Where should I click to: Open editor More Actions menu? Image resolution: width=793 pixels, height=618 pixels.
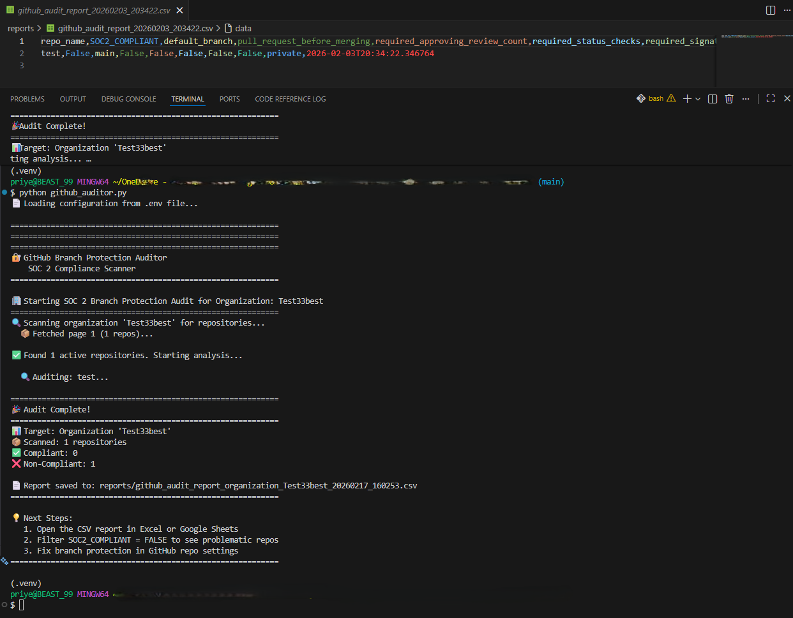[787, 10]
